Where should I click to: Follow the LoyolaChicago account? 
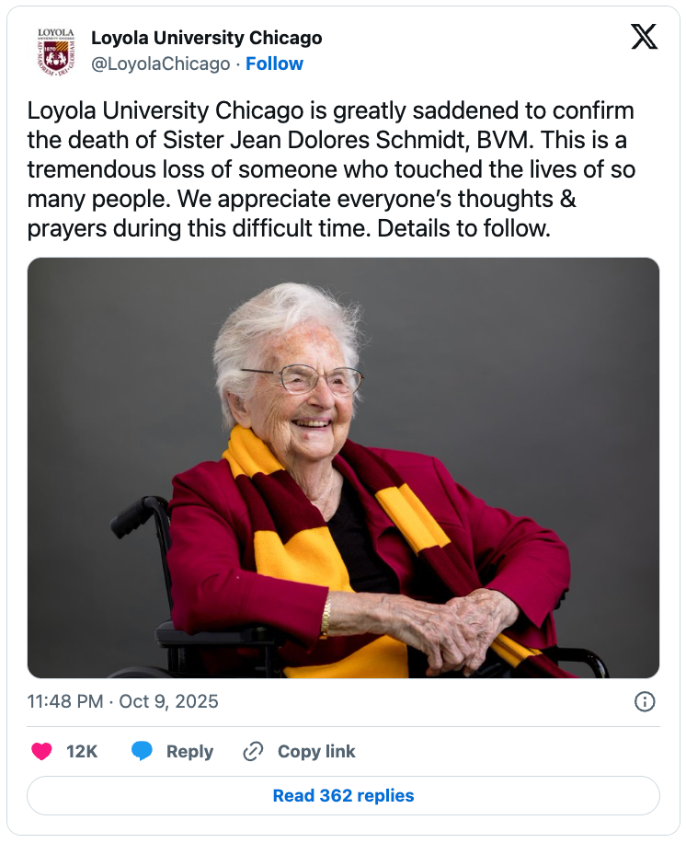(x=274, y=64)
